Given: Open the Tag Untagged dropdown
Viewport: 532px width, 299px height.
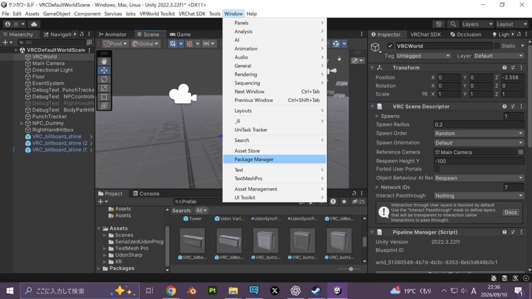Looking at the screenshot, I should pos(423,56).
